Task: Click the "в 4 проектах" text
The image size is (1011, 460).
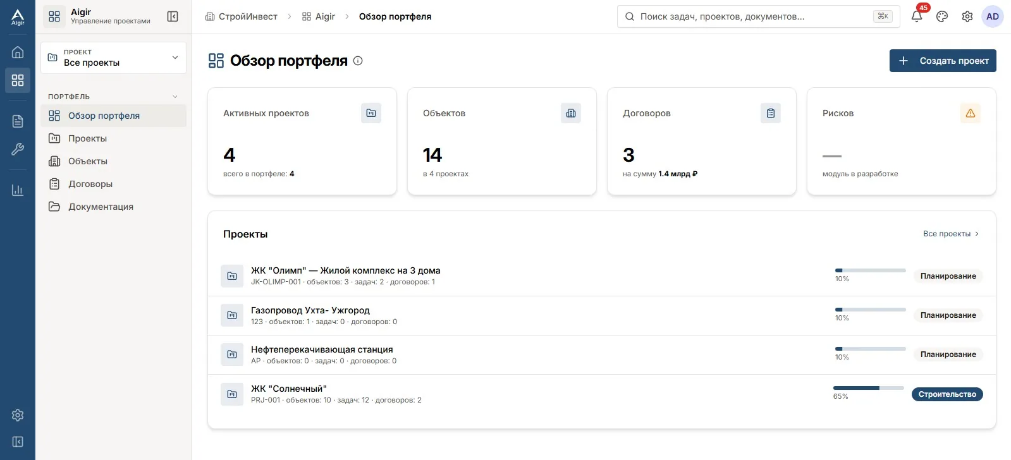Action: coord(446,174)
